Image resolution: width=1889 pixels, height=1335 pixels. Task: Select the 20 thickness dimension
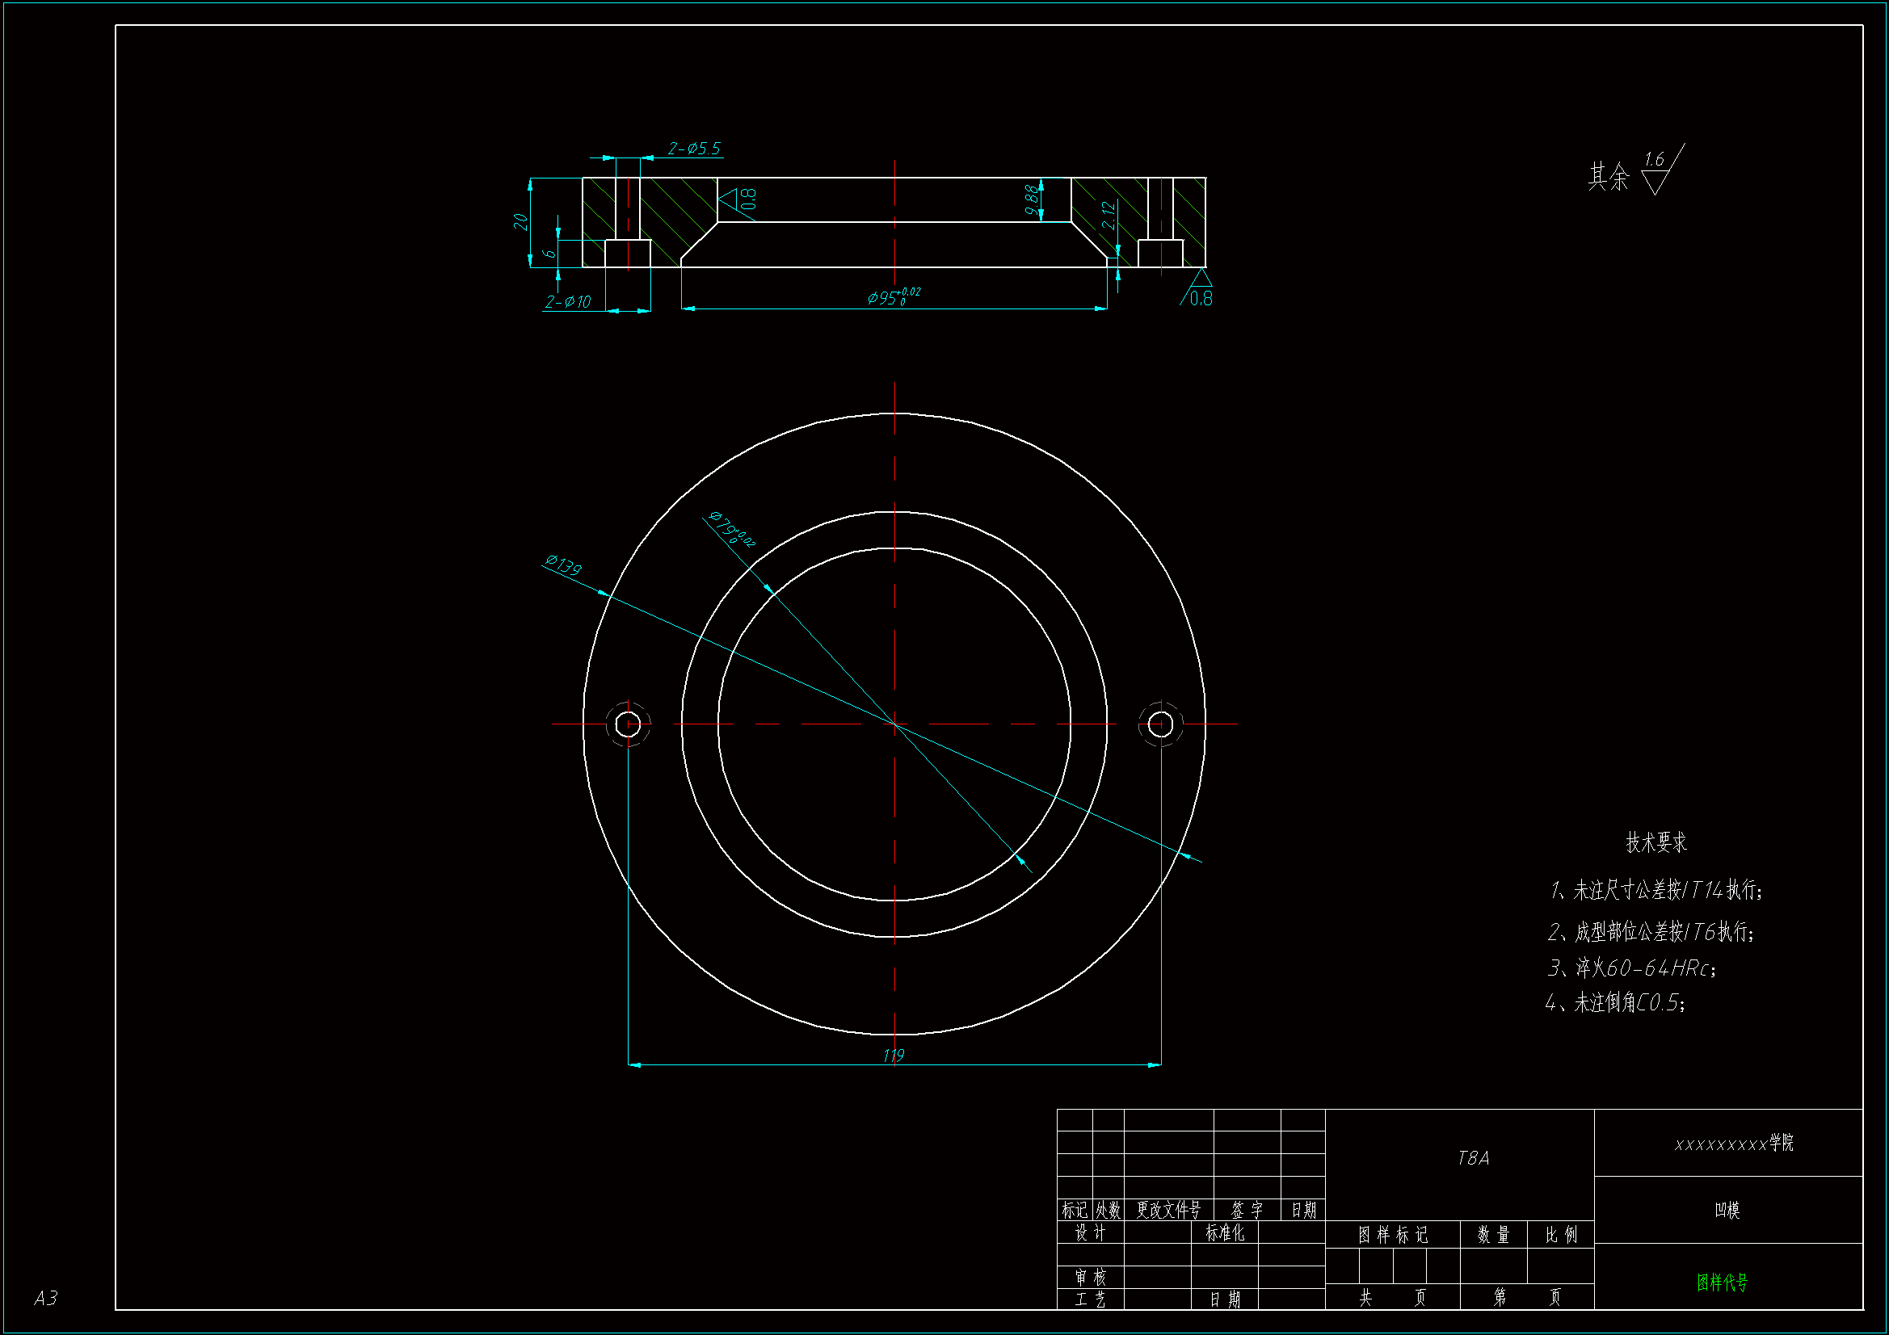pyautogui.click(x=520, y=221)
